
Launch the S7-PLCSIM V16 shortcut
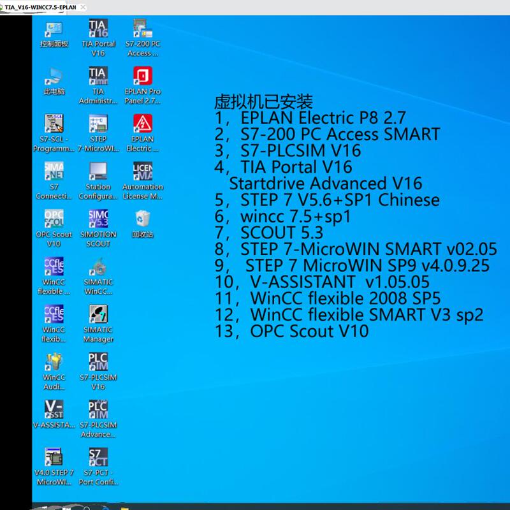(98, 372)
